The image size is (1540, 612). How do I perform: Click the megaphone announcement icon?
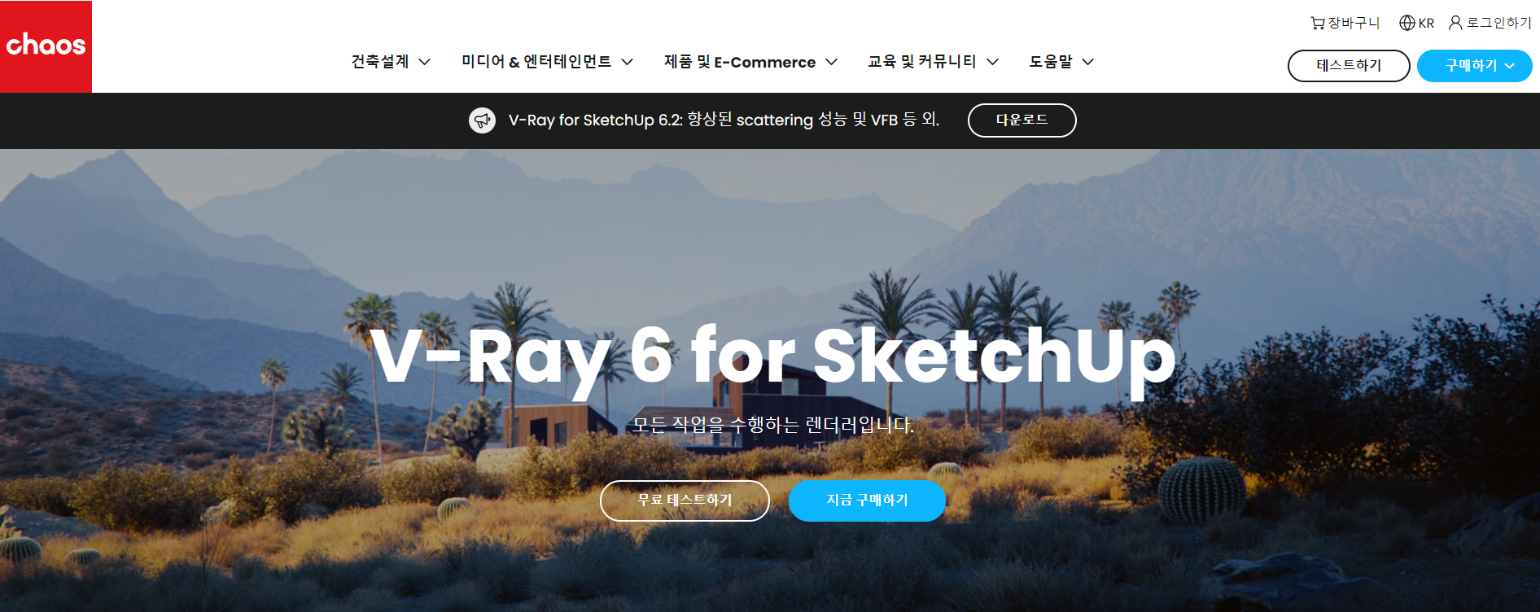tap(482, 120)
